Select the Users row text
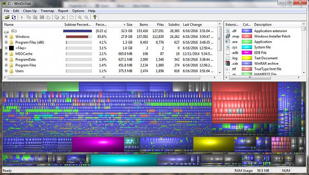The height and width of the screenshot is (175, 309). coord(19,71)
